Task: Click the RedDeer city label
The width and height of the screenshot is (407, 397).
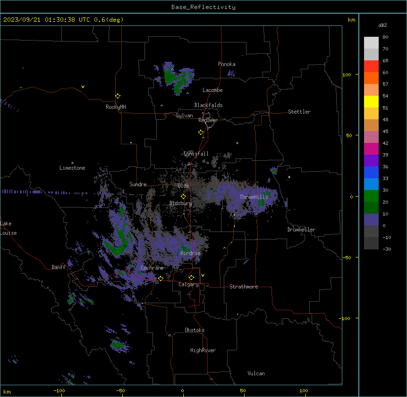Action: pos(208,120)
